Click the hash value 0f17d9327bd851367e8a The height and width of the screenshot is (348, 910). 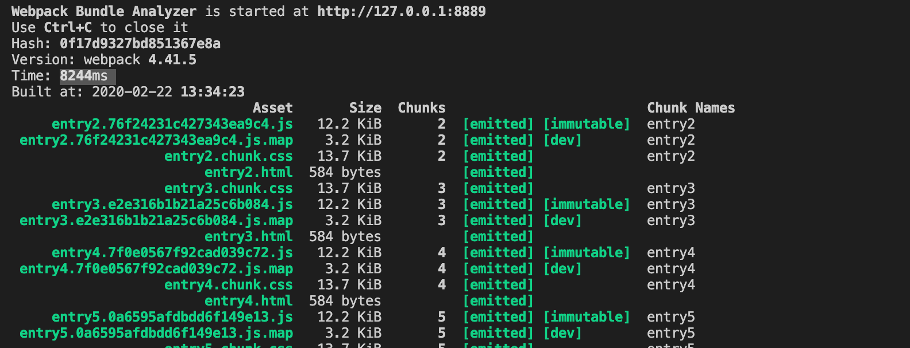[140, 44]
